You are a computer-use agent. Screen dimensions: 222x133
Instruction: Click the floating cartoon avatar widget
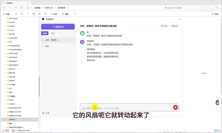tap(218, 102)
